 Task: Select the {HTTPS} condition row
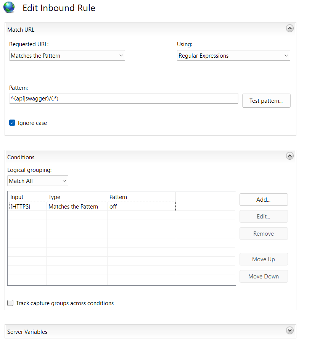pyautogui.click(x=93, y=206)
